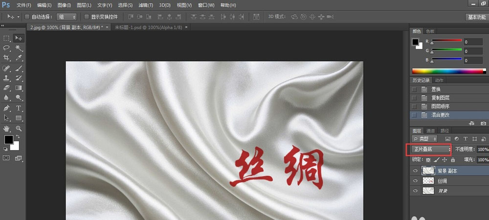Image resolution: width=489 pixels, height=220 pixels.
Task: Select the Eraser tool
Action: pos(6,88)
